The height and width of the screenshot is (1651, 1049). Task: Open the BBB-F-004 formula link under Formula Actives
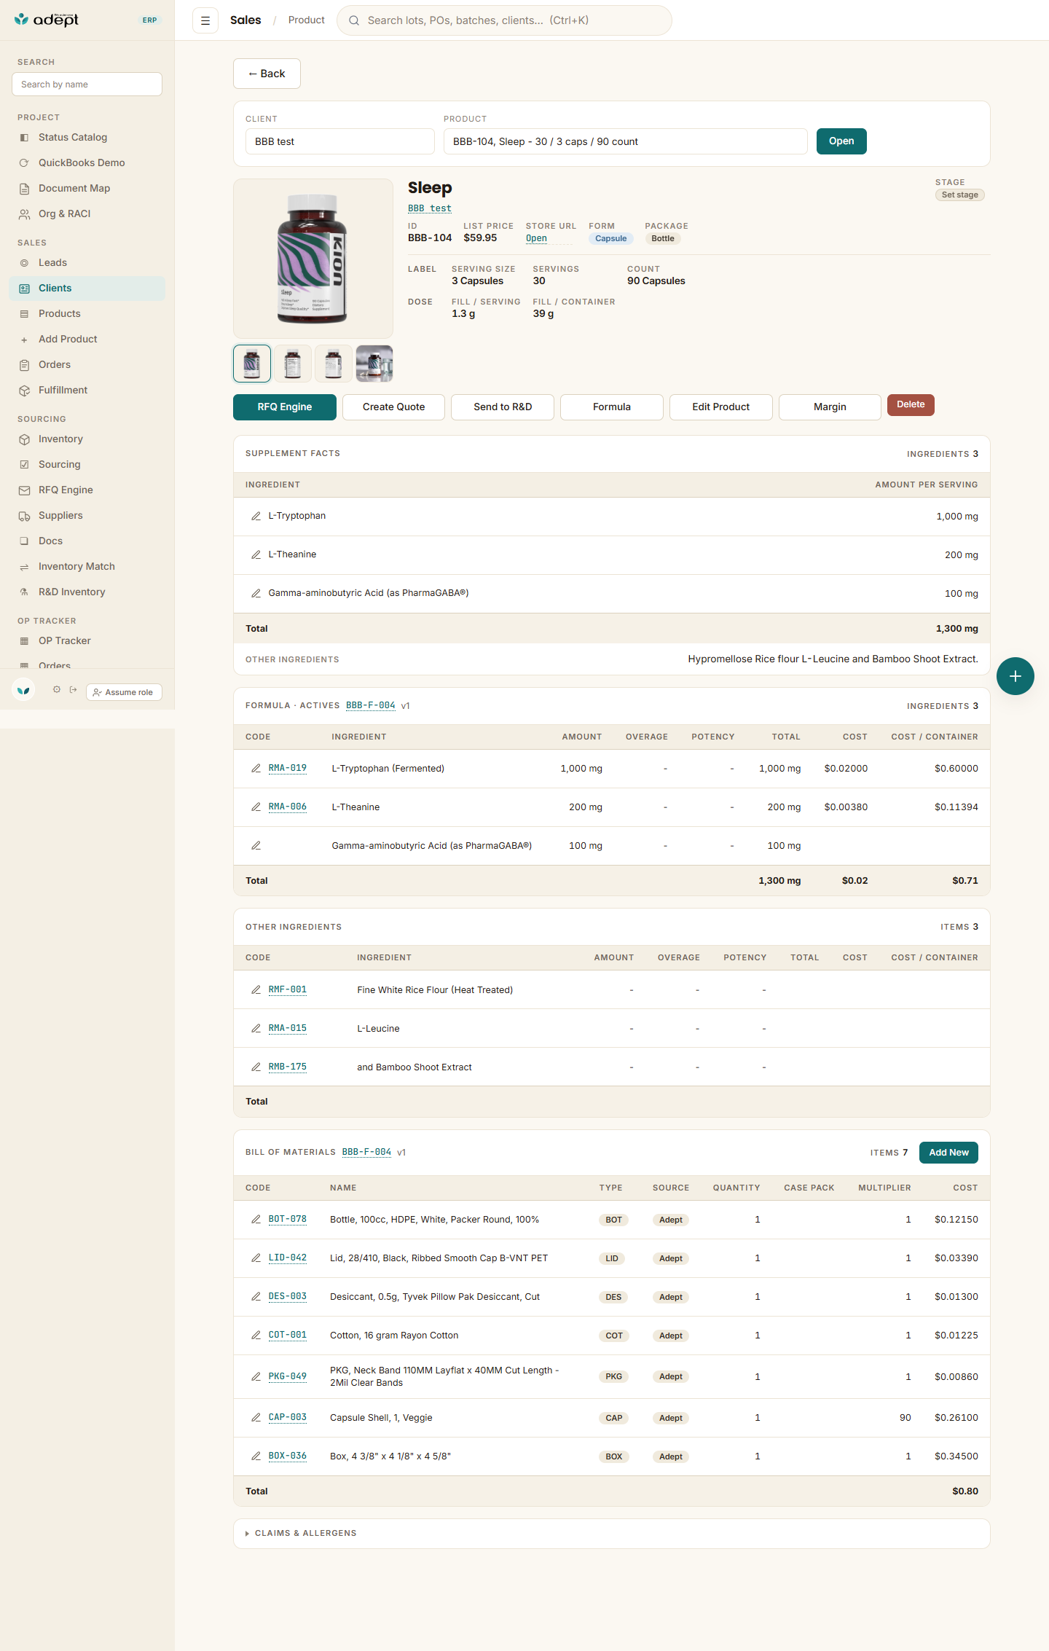(370, 705)
